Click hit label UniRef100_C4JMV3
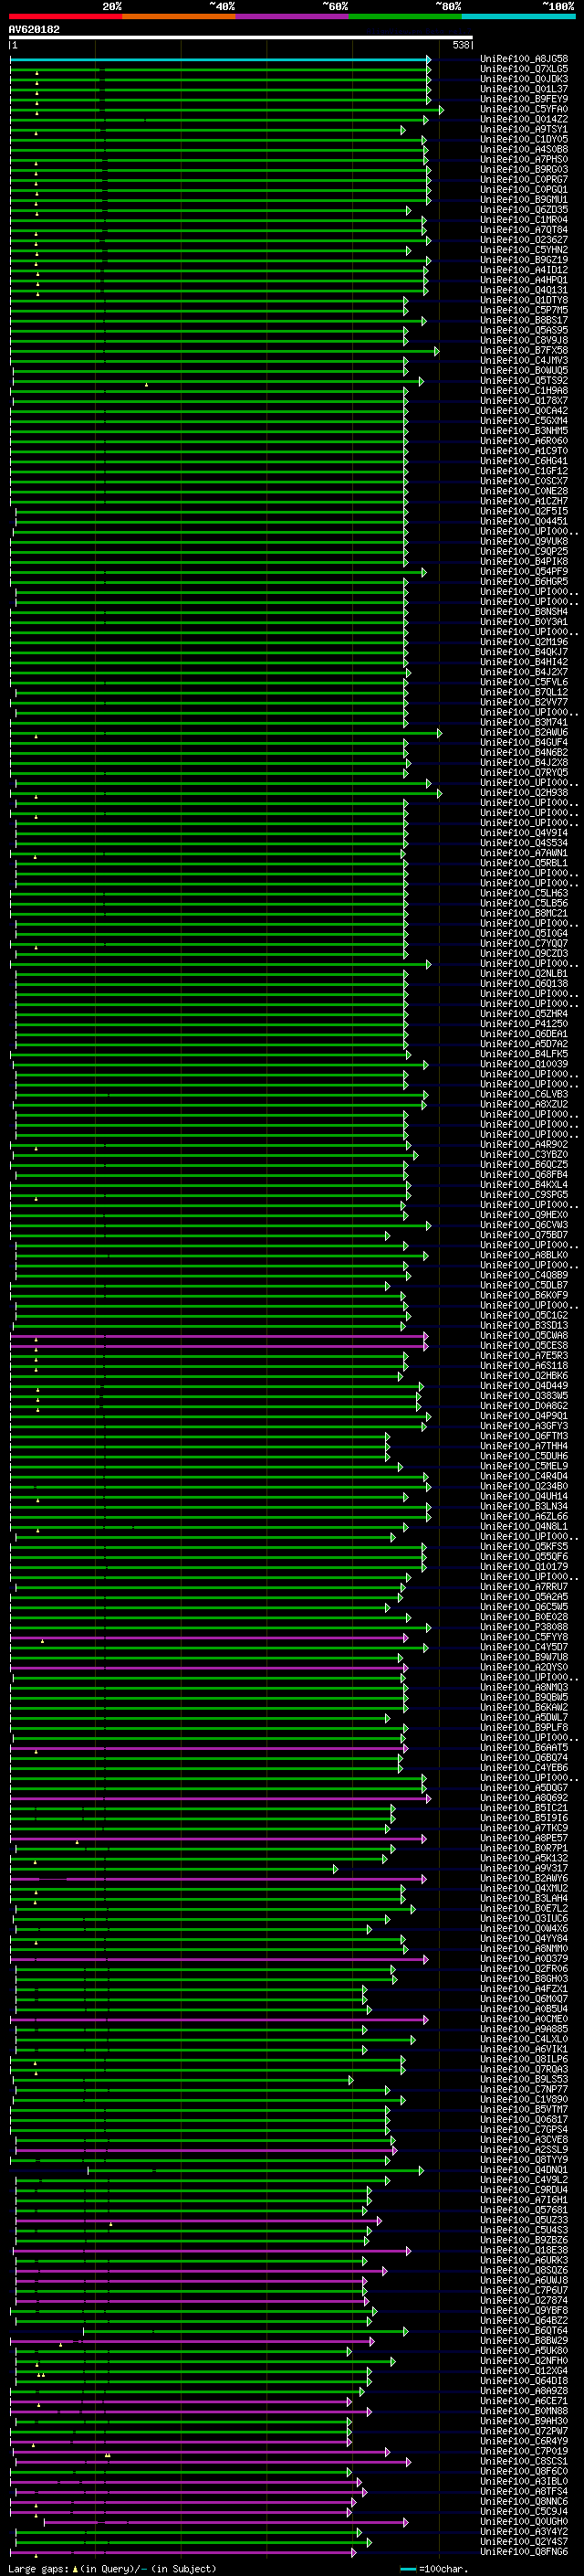 point(524,360)
